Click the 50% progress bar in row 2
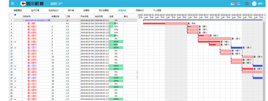The image size is (268, 101). point(113,24)
